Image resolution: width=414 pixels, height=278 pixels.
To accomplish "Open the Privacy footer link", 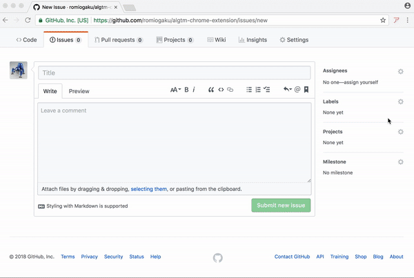I will [89, 257].
